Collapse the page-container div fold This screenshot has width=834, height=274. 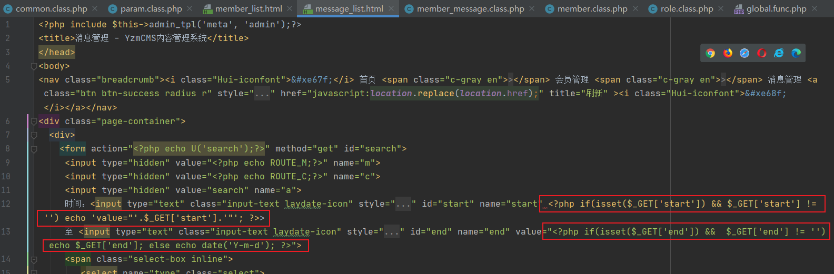34,121
